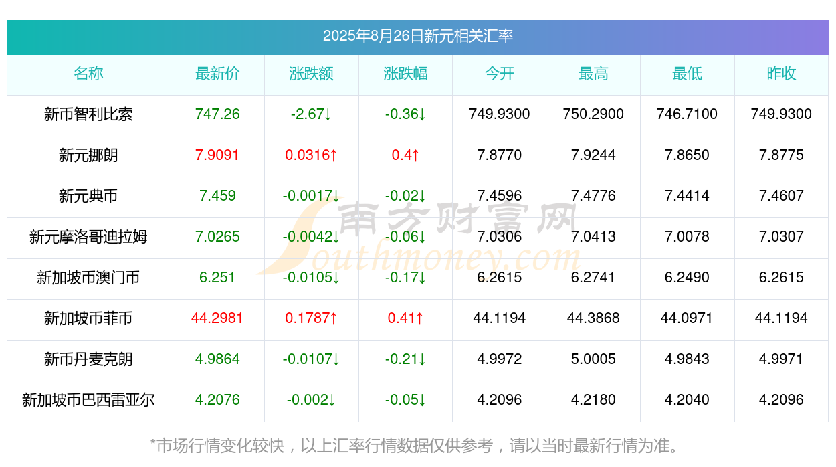Select the 新元摩洛哥迪拉姆 row name
This screenshot has width=836, height=467.
tap(88, 237)
